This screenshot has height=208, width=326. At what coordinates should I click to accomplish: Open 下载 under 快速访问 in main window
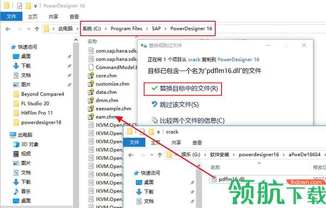(x=26, y=66)
